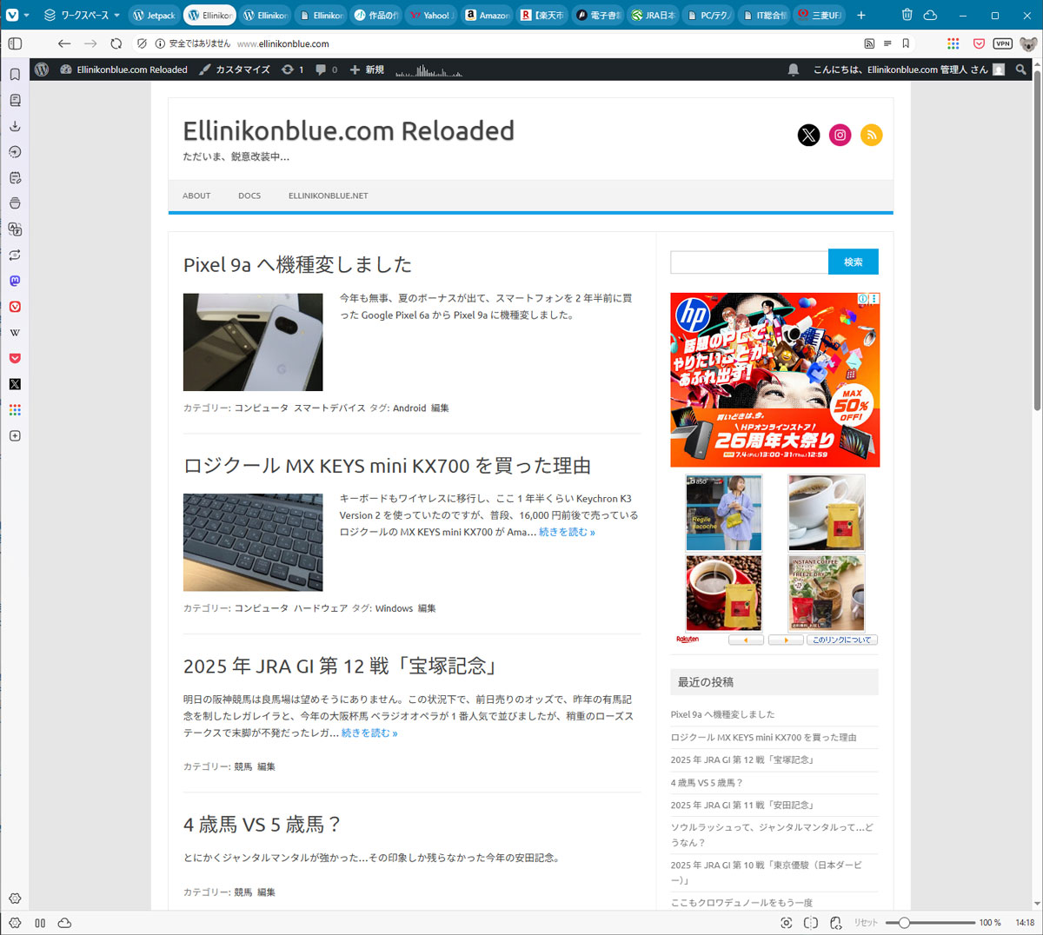Viewport: 1043px width, 935px height.
Task: Toggle the VPN button
Action: (x=1003, y=43)
